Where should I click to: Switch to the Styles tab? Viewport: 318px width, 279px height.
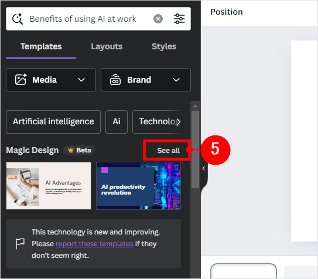(x=164, y=46)
